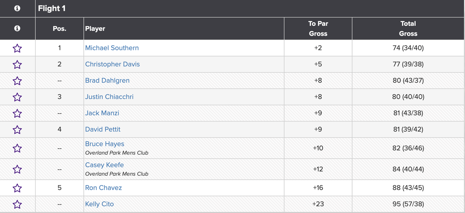Click the Pos. column header
Viewport: 465px width, 213px height.
60,29
